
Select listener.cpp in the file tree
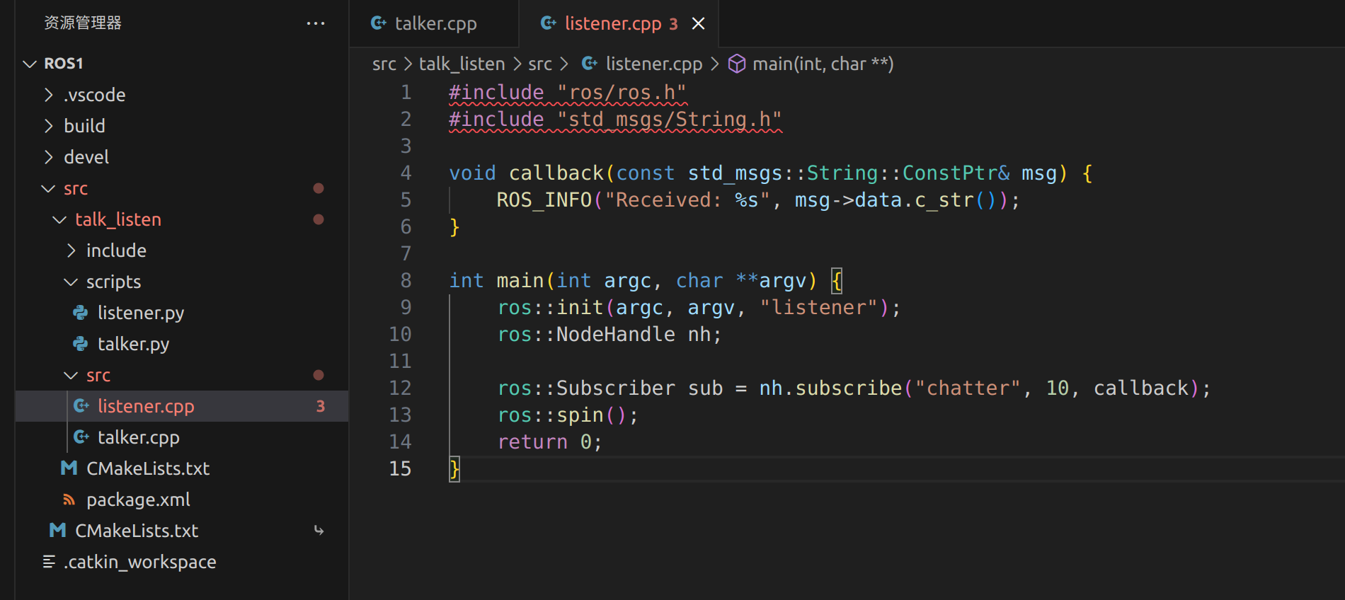click(x=182, y=406)
